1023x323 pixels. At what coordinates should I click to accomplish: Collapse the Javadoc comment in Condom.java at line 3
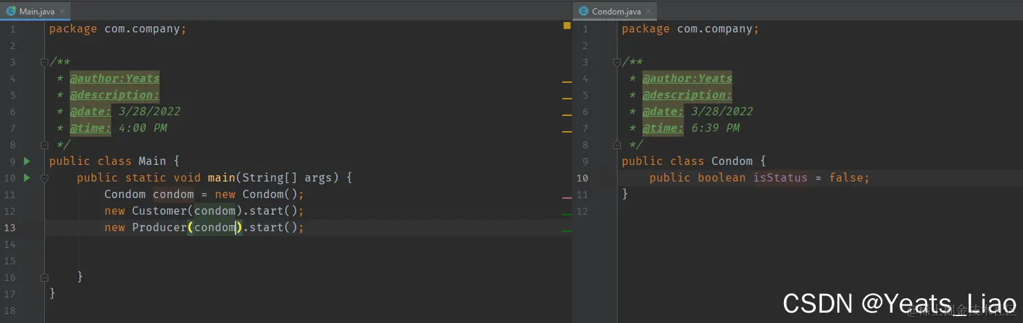coord(617,61)
